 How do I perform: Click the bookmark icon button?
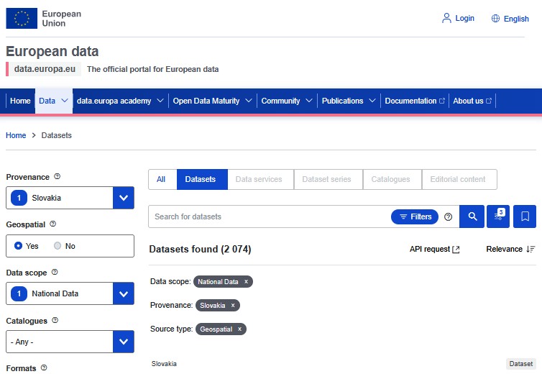point(525,216)
